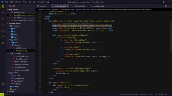
Task: Open the Go menu
Action: coord(30,2)
